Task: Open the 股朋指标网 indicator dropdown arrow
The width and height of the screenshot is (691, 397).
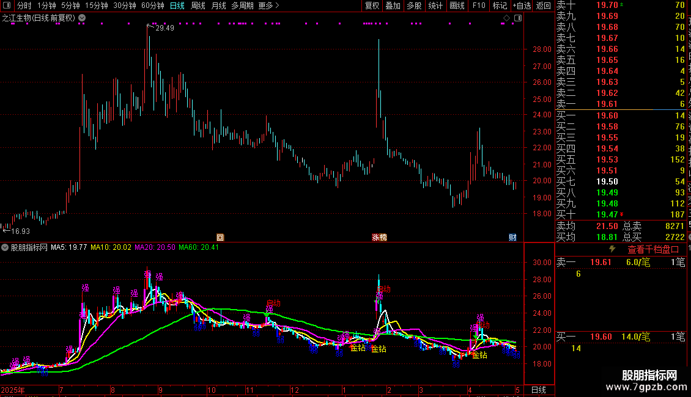Action: point(5,247)
